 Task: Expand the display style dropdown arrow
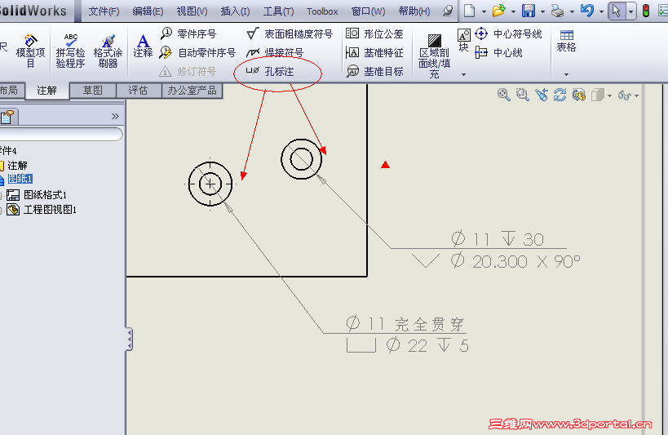click(609, 96)
